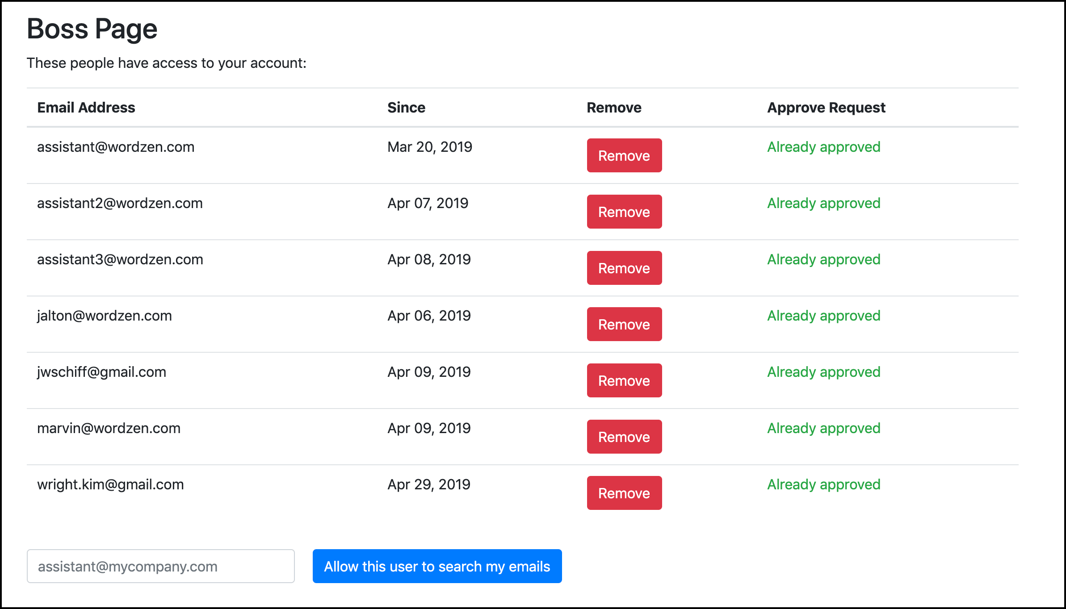
Task: Click Already approved status for marvin@wordzen.com
Action: click(823, 428)
